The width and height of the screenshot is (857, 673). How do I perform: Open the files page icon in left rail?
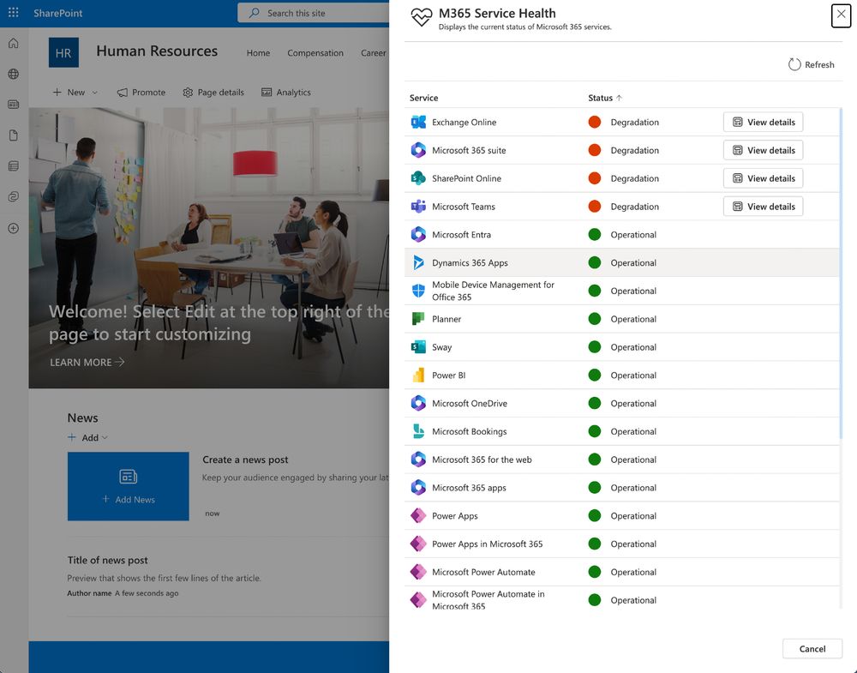14,135
